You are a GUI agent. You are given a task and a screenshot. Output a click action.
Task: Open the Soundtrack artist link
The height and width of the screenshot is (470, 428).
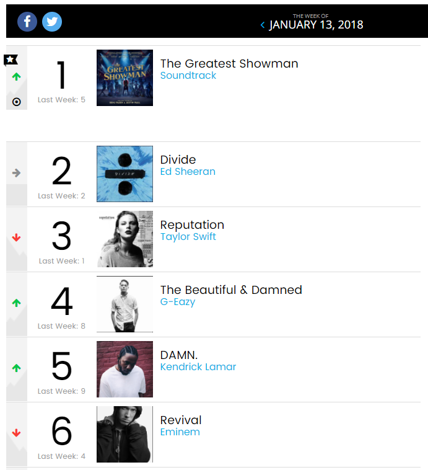[188, 76]
